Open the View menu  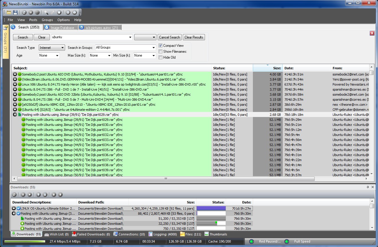pos(21,20)
